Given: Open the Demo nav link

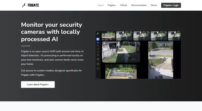Looking at the screenshot, I should [x=154, y=5].
